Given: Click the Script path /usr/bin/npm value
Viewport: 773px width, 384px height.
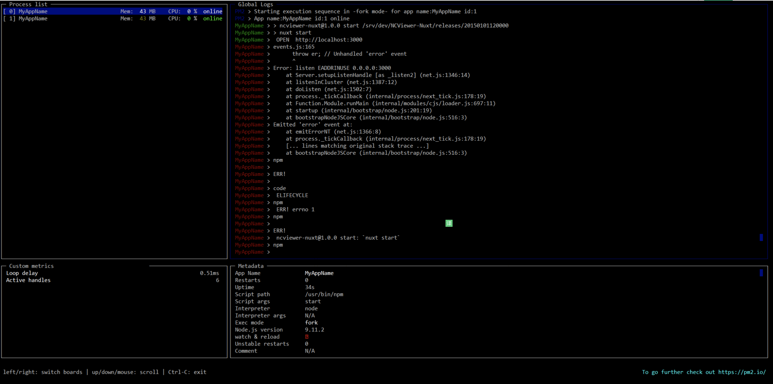Looking at the screenshot, I should 324,294.
